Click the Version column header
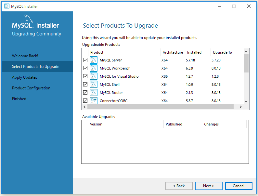 point(126,124)
